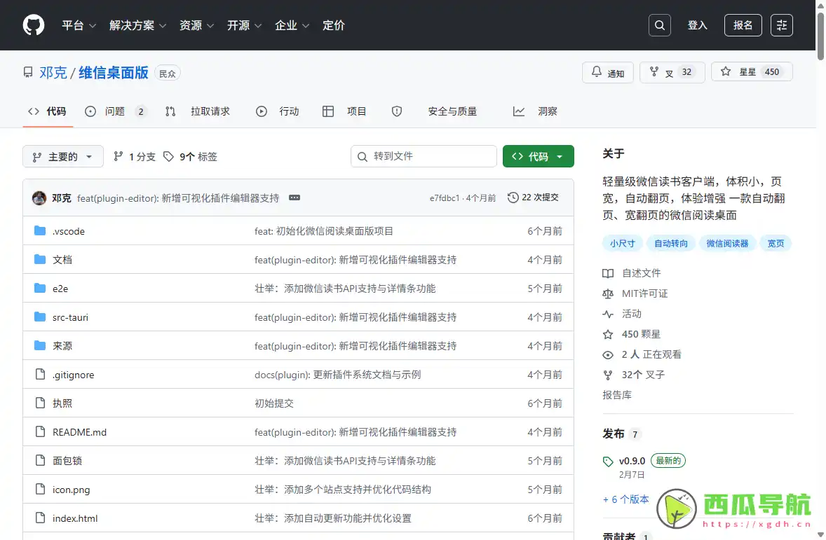Image resolution: width=826 pixels, height=540 pixels.
Task: Focus the 转到文件 search field
Action: point(424,156)
